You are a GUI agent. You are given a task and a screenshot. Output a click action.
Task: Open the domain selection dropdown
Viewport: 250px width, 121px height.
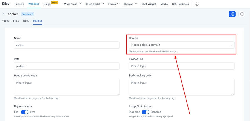(182, 45)
